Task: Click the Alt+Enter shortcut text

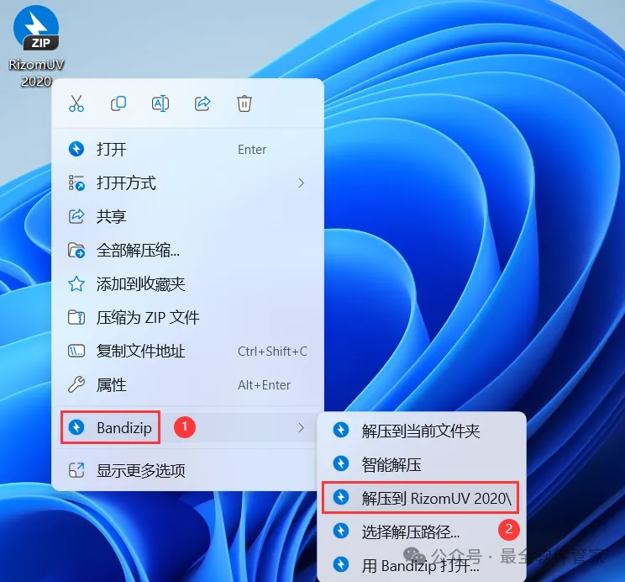Action: pos(264,385)
